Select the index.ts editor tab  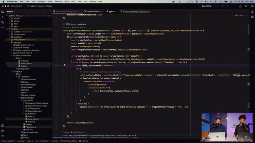click(x=112, y=12)
